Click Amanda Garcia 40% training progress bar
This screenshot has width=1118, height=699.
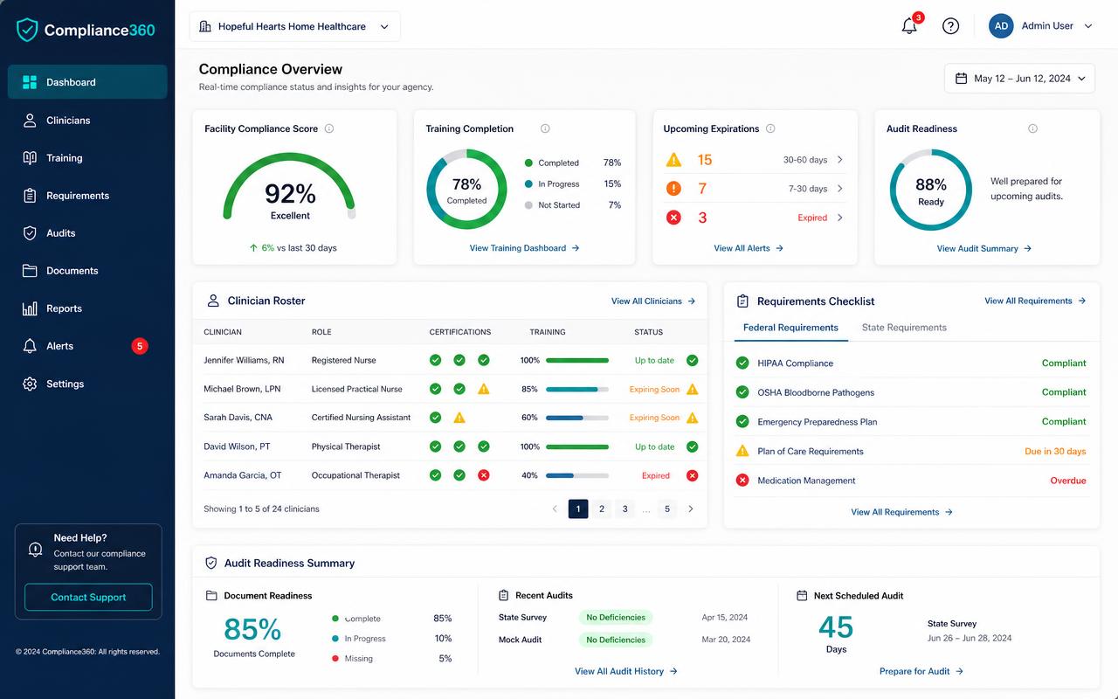[577, 475]
